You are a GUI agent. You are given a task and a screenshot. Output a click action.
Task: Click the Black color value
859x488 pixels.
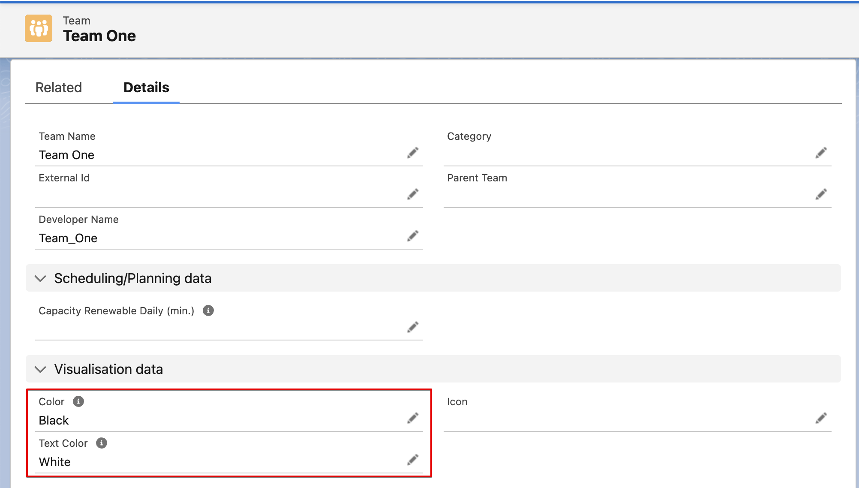pyautogui.click(x=54, y=420)
